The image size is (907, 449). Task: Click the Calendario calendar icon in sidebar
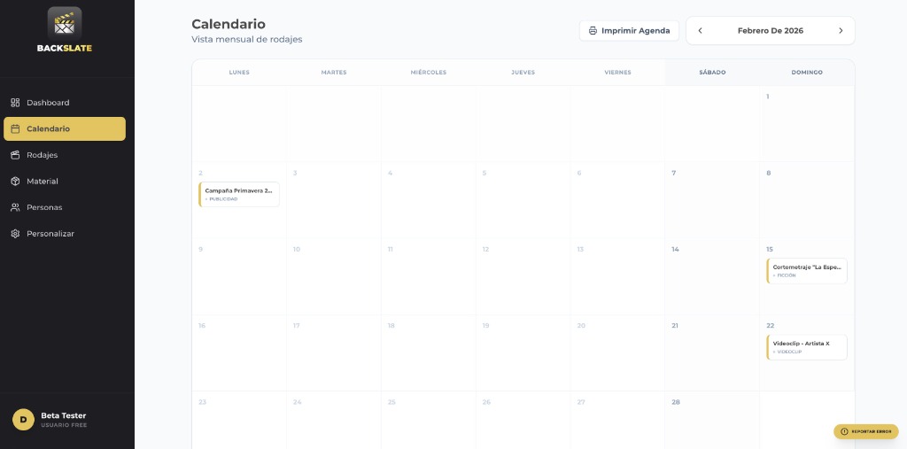16,128
